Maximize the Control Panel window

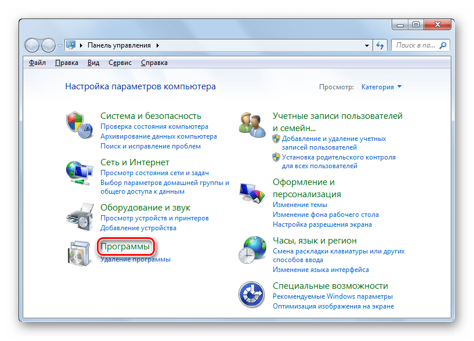(x=416, y=25)
